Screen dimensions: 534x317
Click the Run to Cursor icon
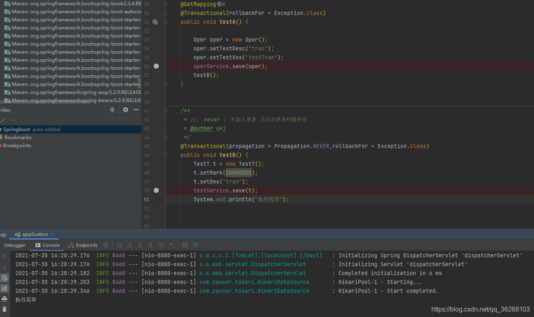(172, 245)
